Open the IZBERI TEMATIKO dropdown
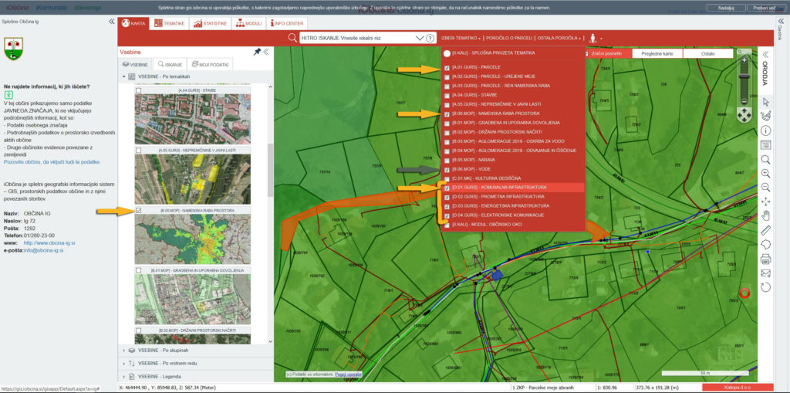 460,37
